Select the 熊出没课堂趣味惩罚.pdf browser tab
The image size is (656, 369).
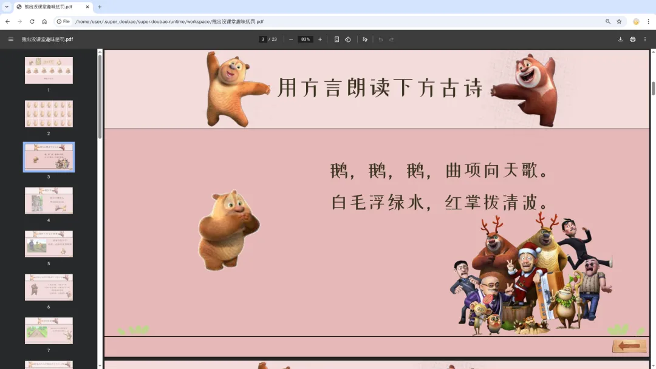(x=53, y=7)
